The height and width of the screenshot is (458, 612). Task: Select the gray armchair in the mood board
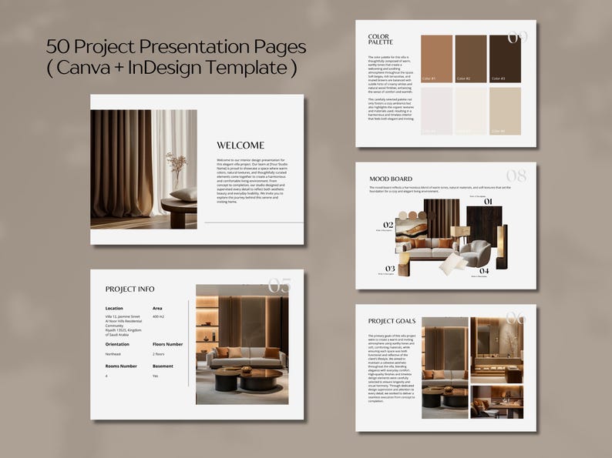[475, 253]
